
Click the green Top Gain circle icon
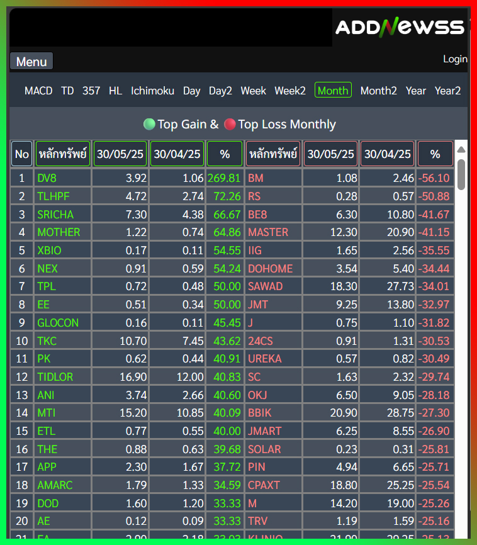tap(150, 124)
